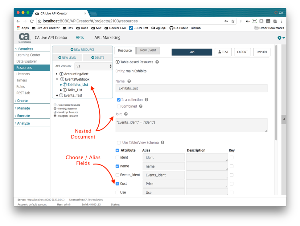The image size is (300, 226).
Task: Open help icon next to Name
Action: (x=129, y=81)
